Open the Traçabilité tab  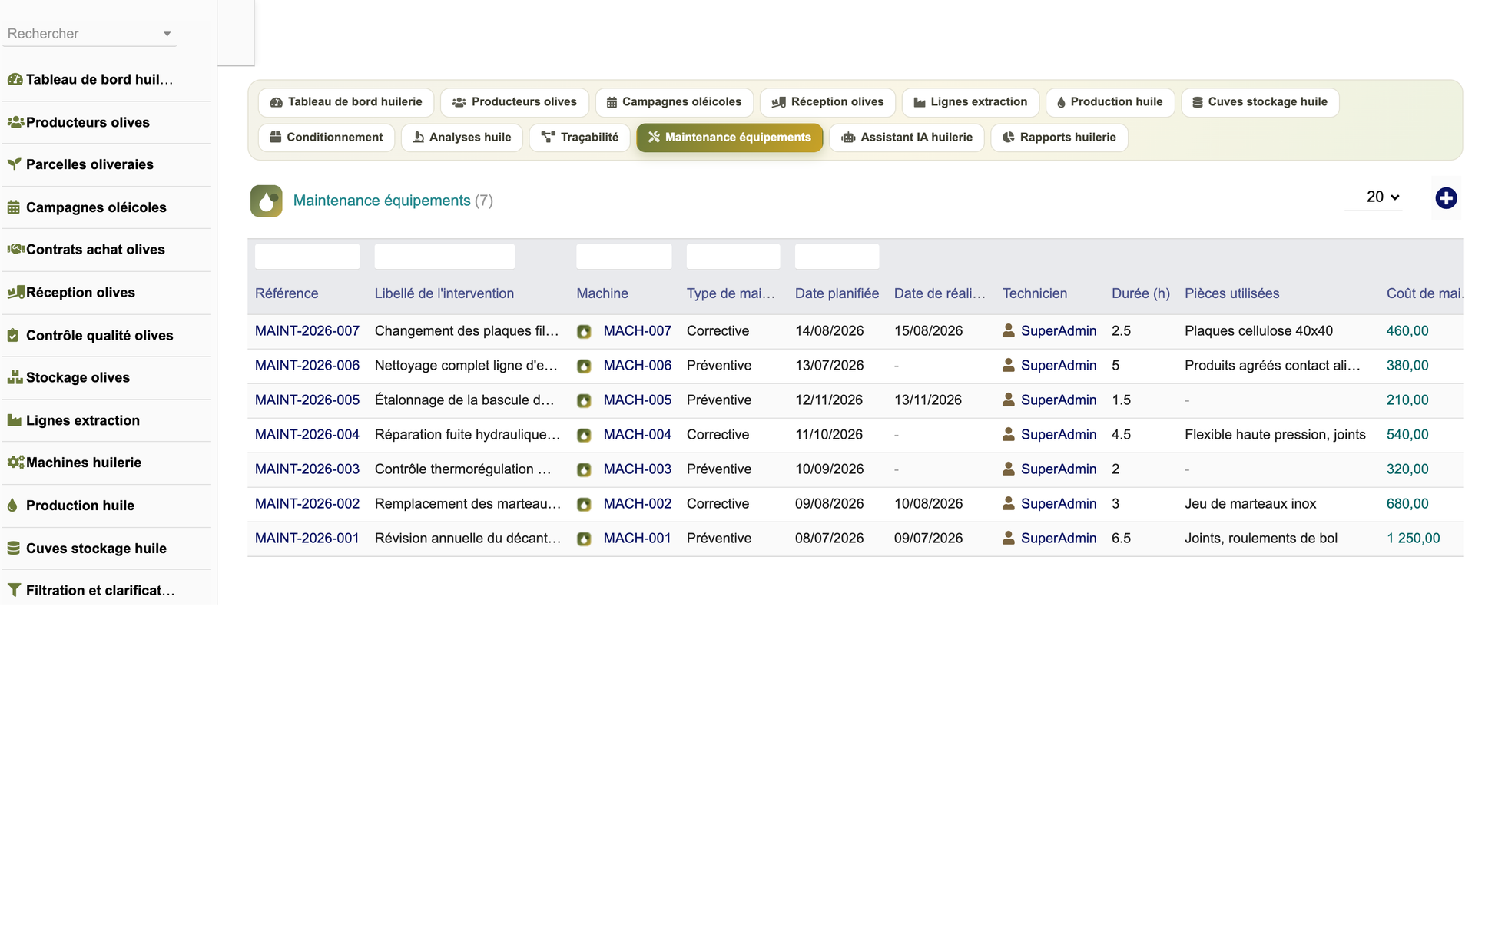pos(580,138)
